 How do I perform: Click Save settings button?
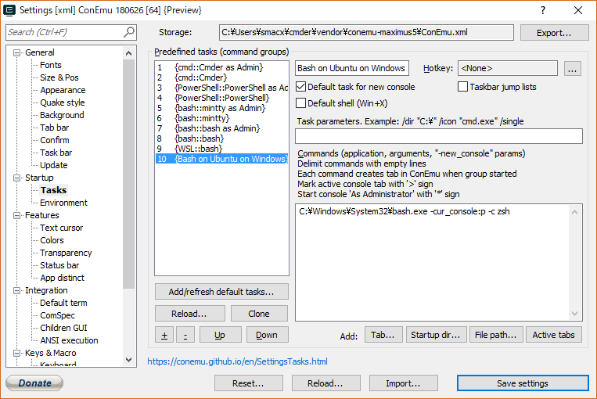(523, 383)
